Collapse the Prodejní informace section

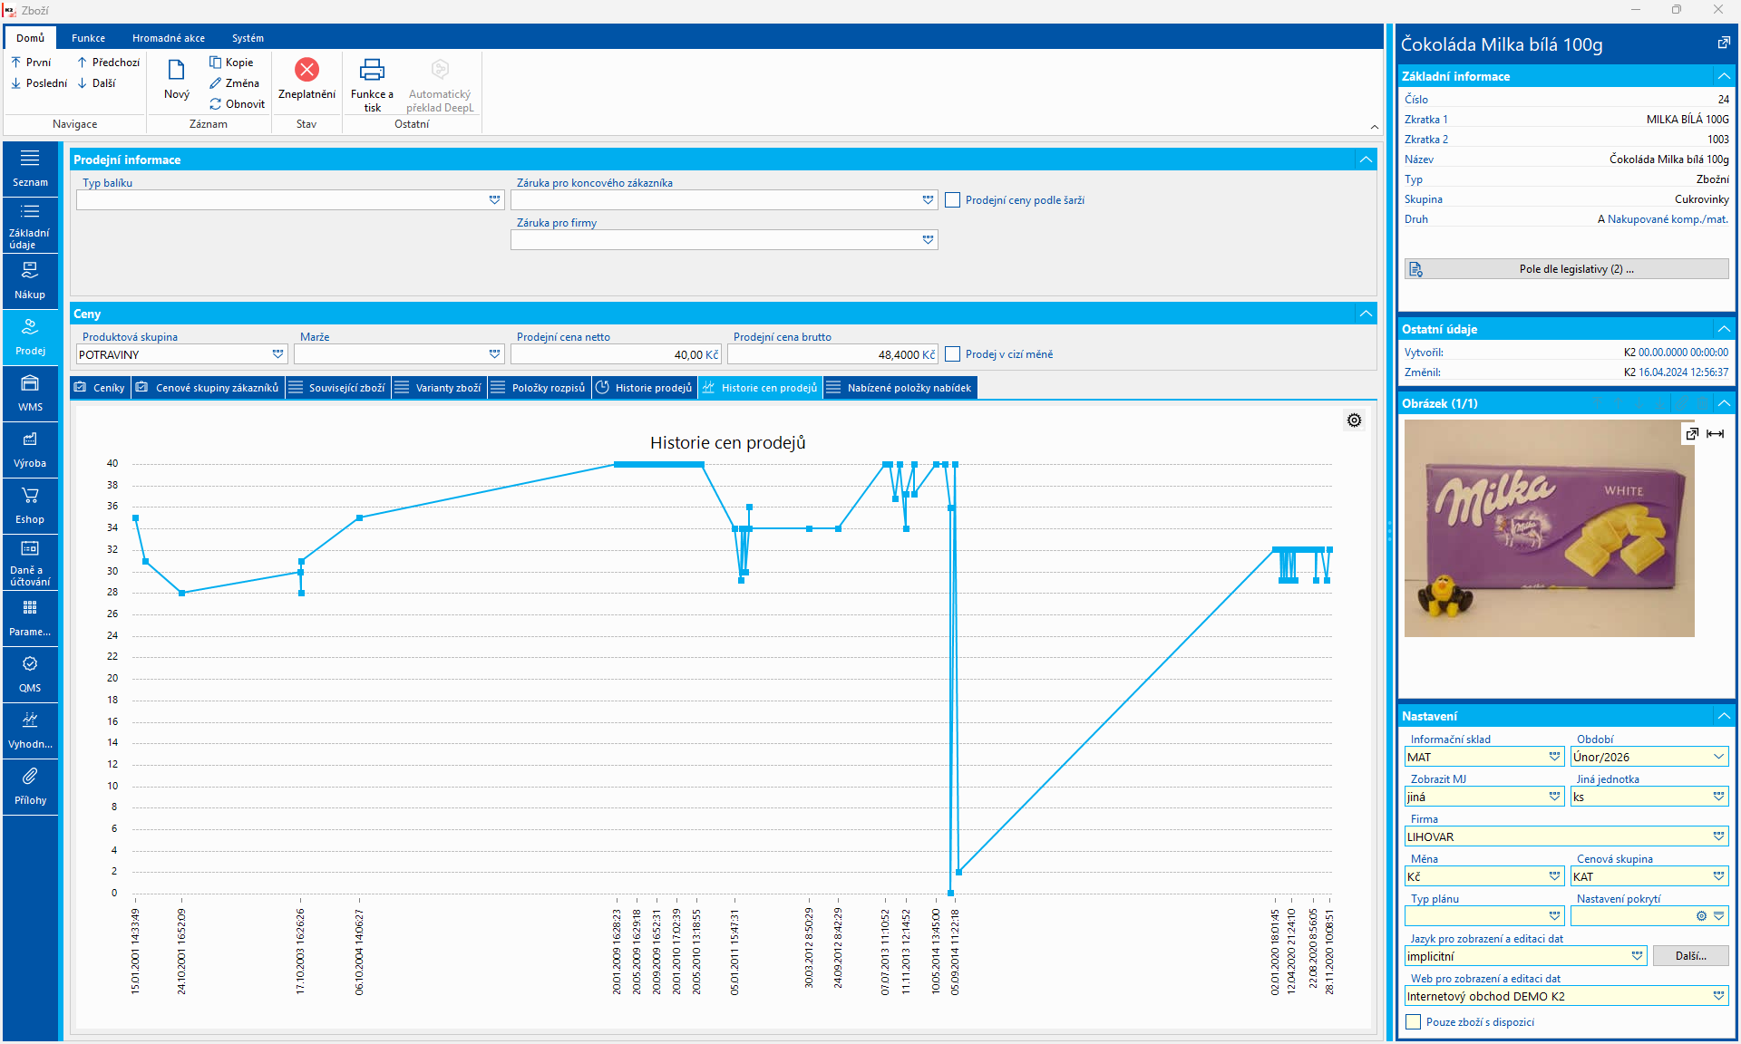[x=1366, y=159]
